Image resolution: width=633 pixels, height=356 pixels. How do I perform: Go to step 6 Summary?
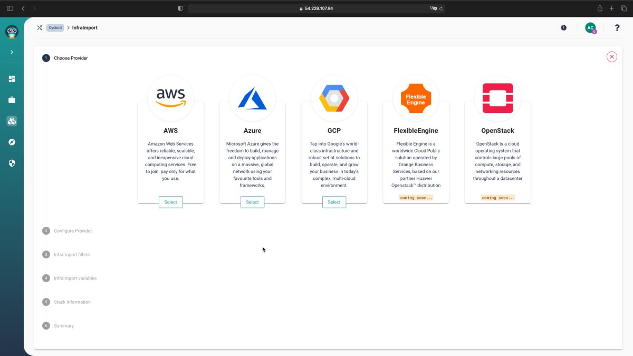click(x=58, y=325)
